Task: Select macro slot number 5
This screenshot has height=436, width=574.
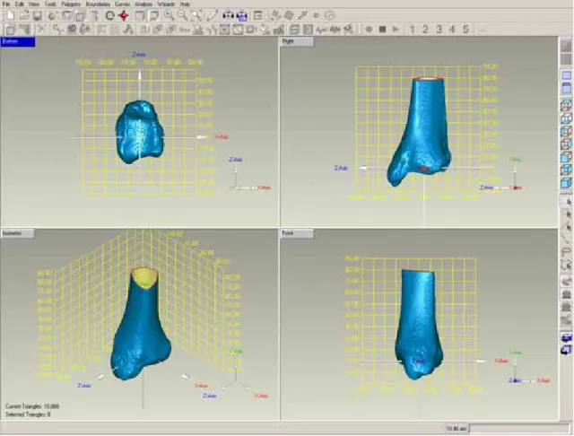Action: coord(465,29)
